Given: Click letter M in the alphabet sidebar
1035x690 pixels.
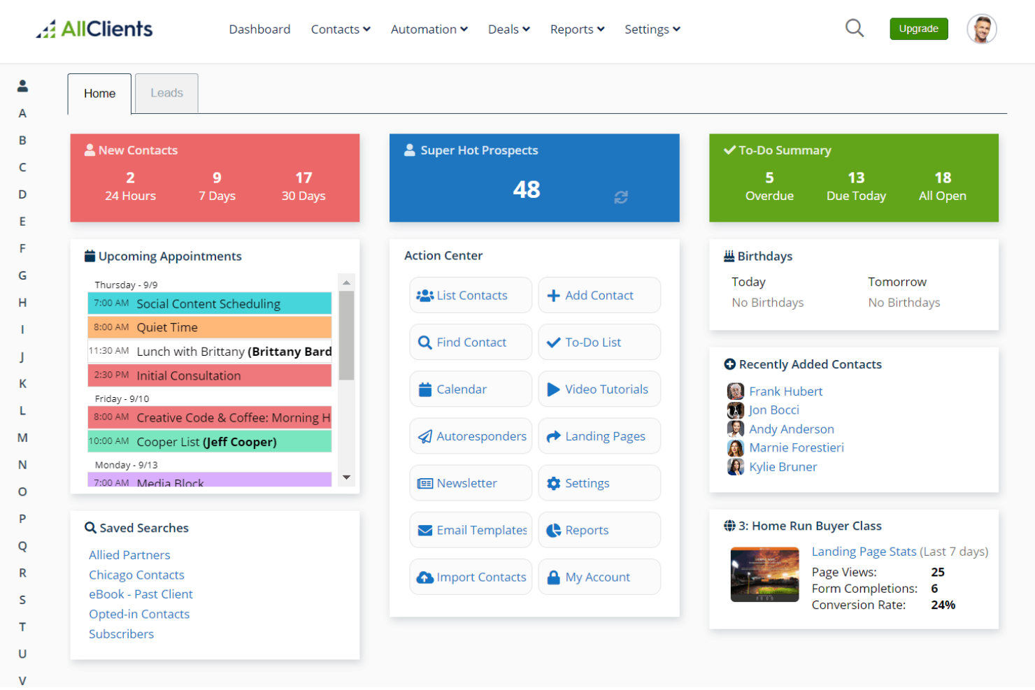Looking at the screenshot, I should tap(22, 437).
